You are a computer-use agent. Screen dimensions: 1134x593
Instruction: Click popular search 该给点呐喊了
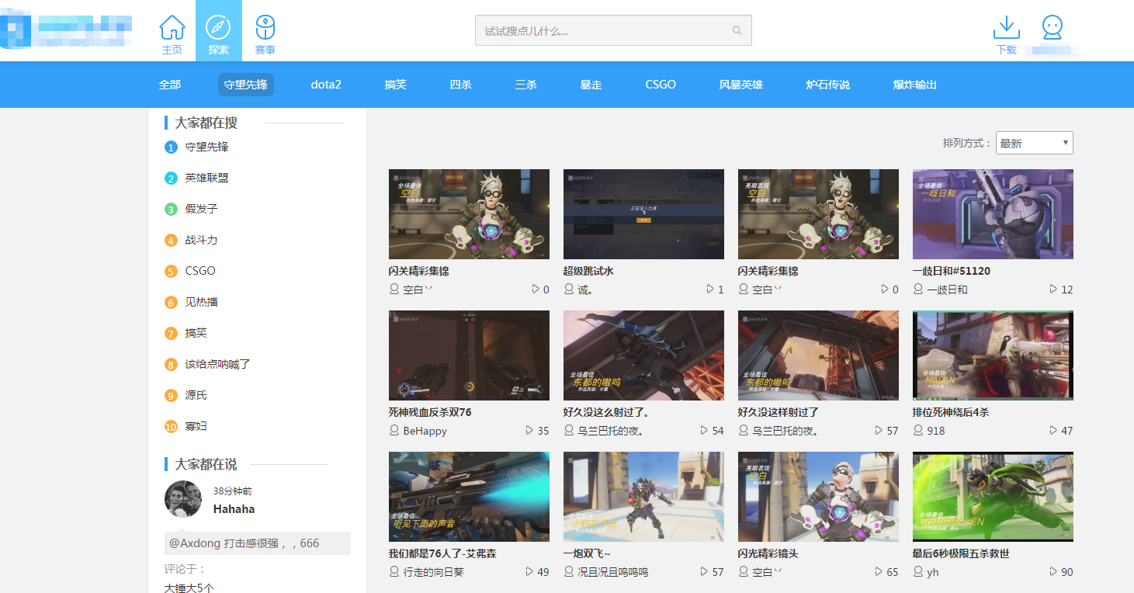[x=218, y=364]
